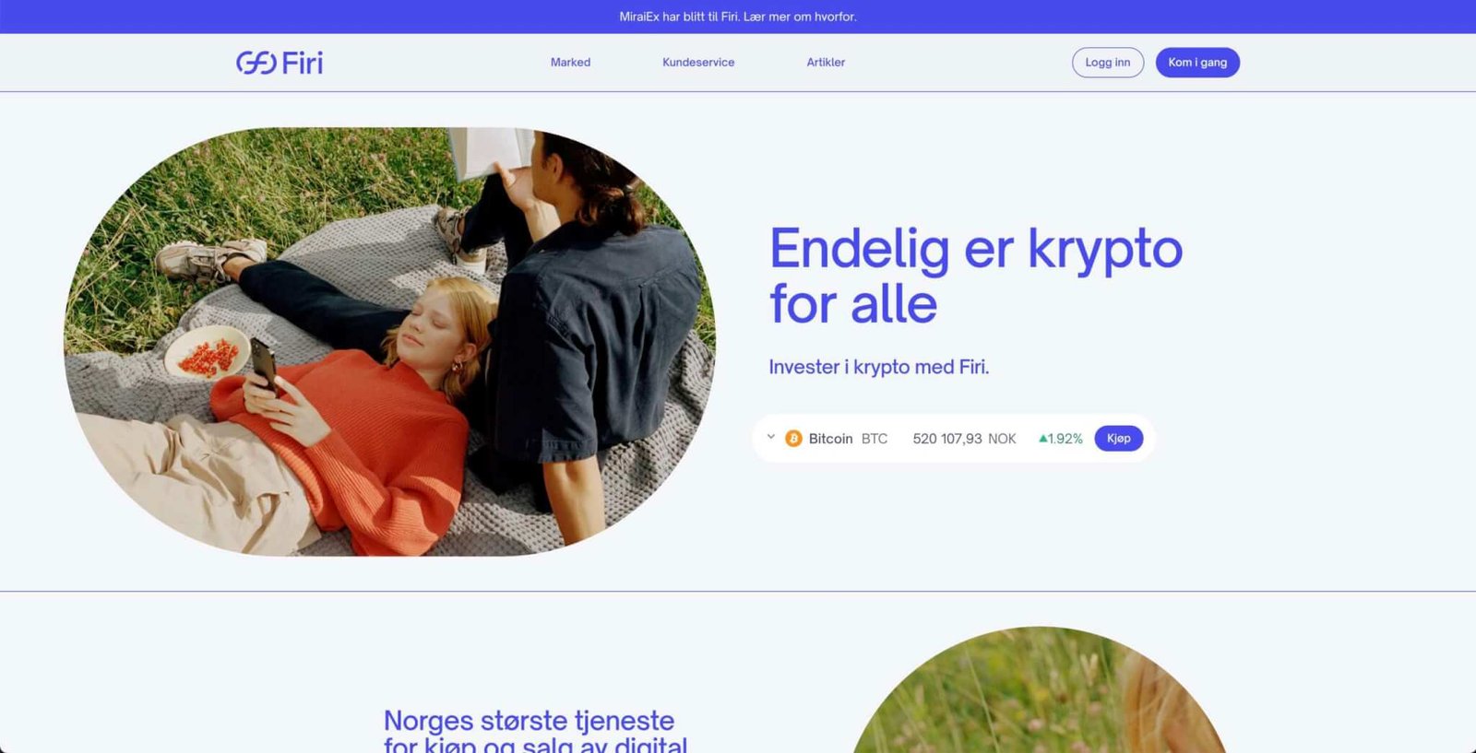Open the Marked menu item
Screen dimensions: 1476x753
click(x=570, y=63)
